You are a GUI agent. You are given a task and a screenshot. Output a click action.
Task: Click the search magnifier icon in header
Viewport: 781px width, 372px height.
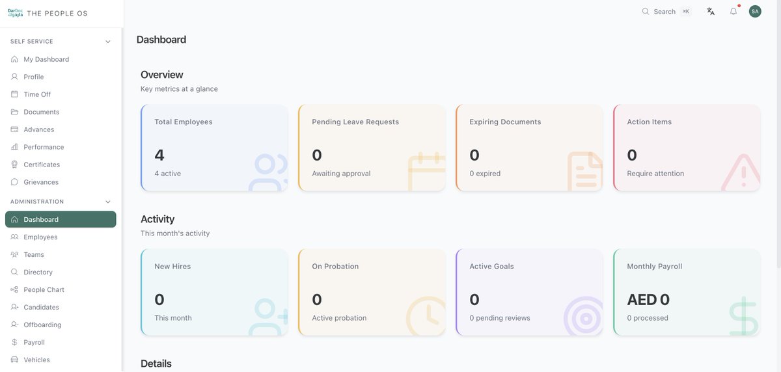pyautogui.click(x=646, y=12)
